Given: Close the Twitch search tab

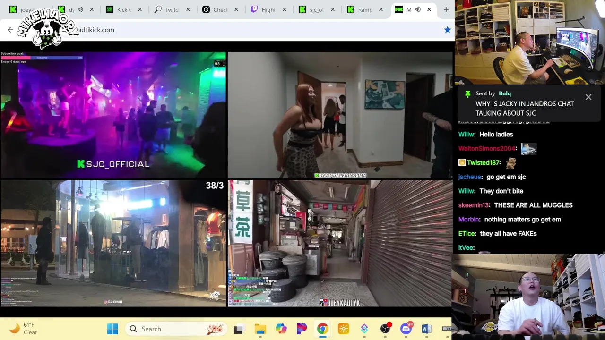Looking at the screenshot, I should (188, 9).
